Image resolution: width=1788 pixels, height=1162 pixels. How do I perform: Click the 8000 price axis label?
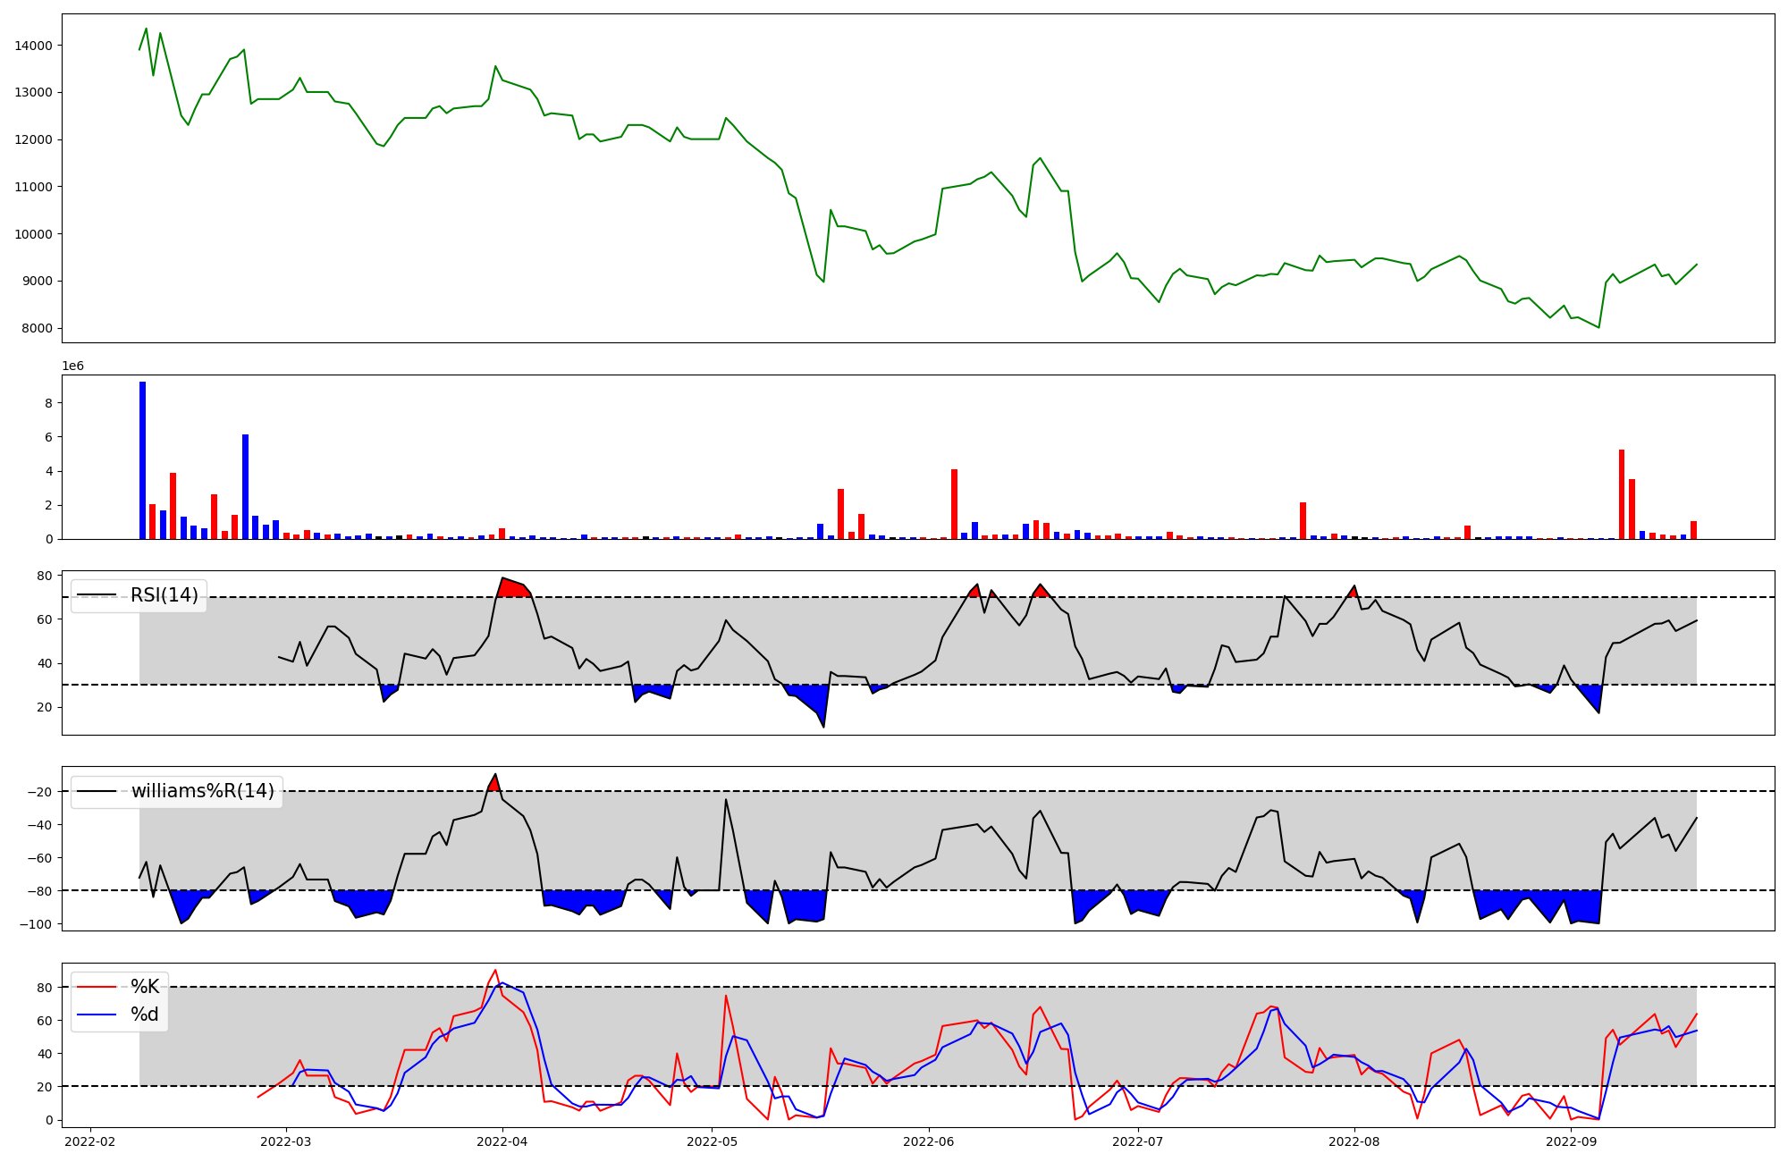point(38,328)
